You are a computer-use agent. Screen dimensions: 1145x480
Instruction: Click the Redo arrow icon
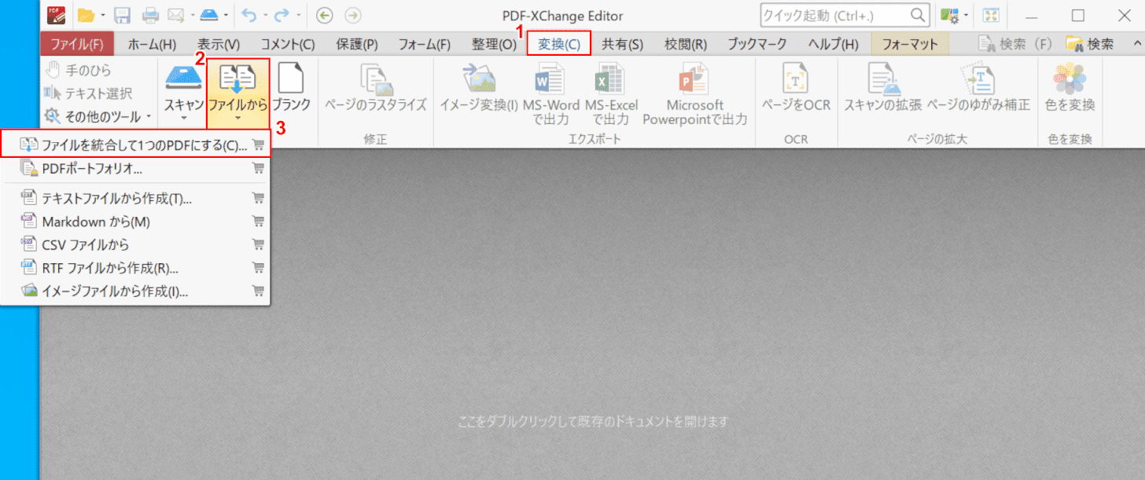[x=283, y=15]
